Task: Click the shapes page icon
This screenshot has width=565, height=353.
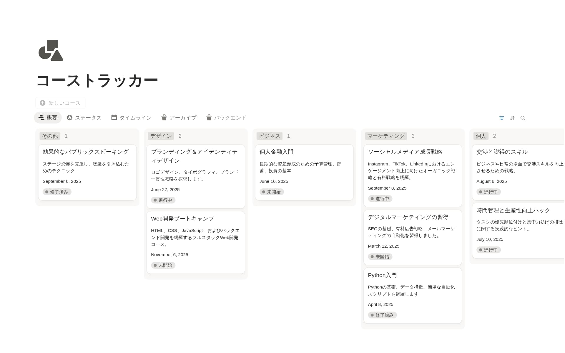Action: (51, 50)
